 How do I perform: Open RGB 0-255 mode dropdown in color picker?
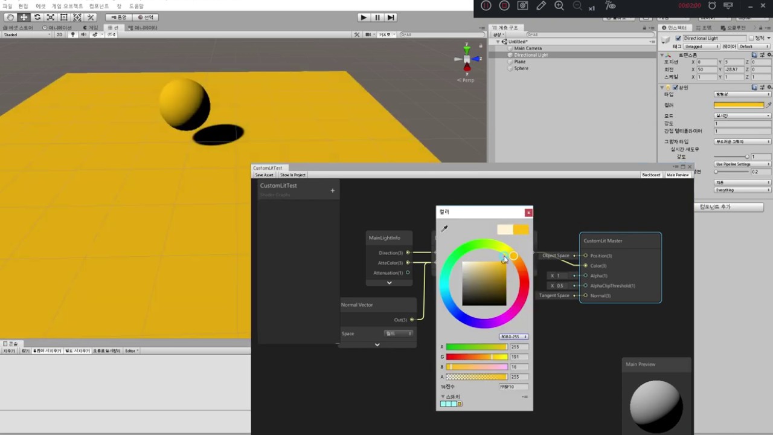(x=514, y=337)
